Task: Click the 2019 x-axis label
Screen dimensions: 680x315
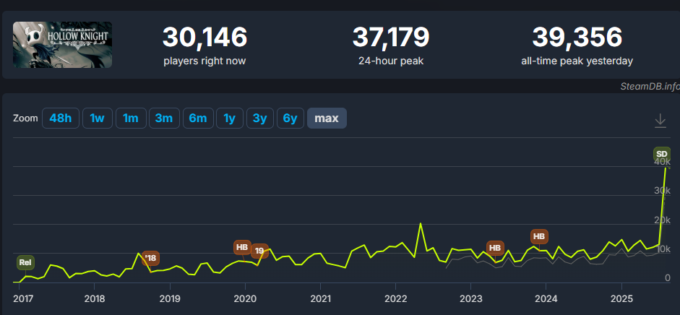Action: 170,299
